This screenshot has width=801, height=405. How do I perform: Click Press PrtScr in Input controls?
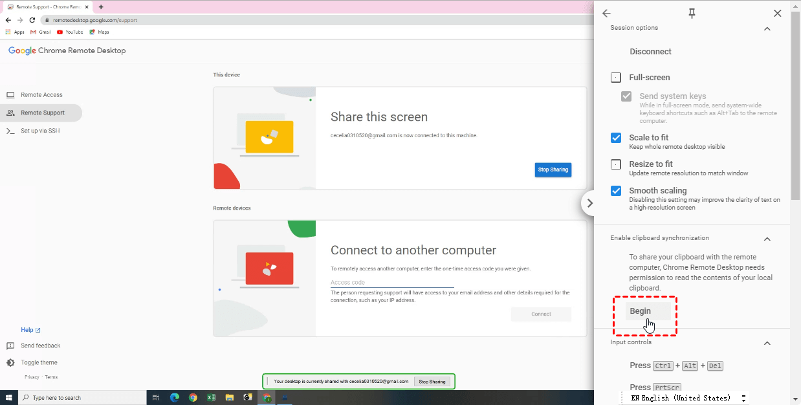click(x=655, y=388)
